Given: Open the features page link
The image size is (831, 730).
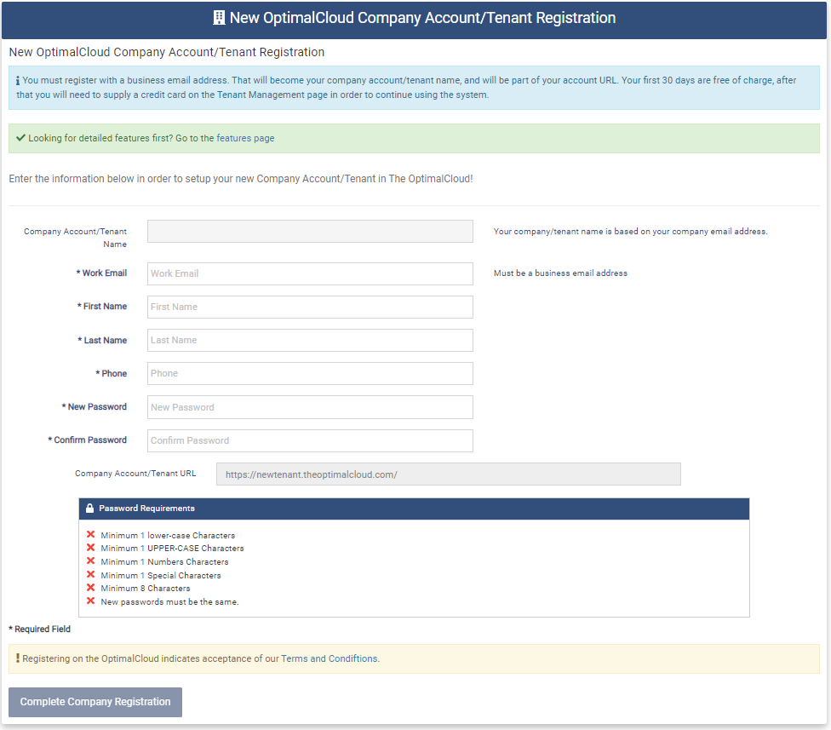Looking at the screenshot, I should 245,137.
